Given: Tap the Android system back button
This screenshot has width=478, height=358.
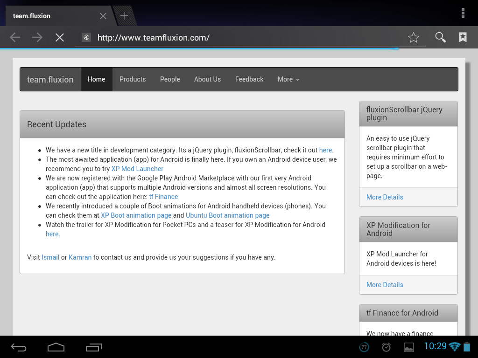Looking at the screenshot, I should tap(19, 347).
